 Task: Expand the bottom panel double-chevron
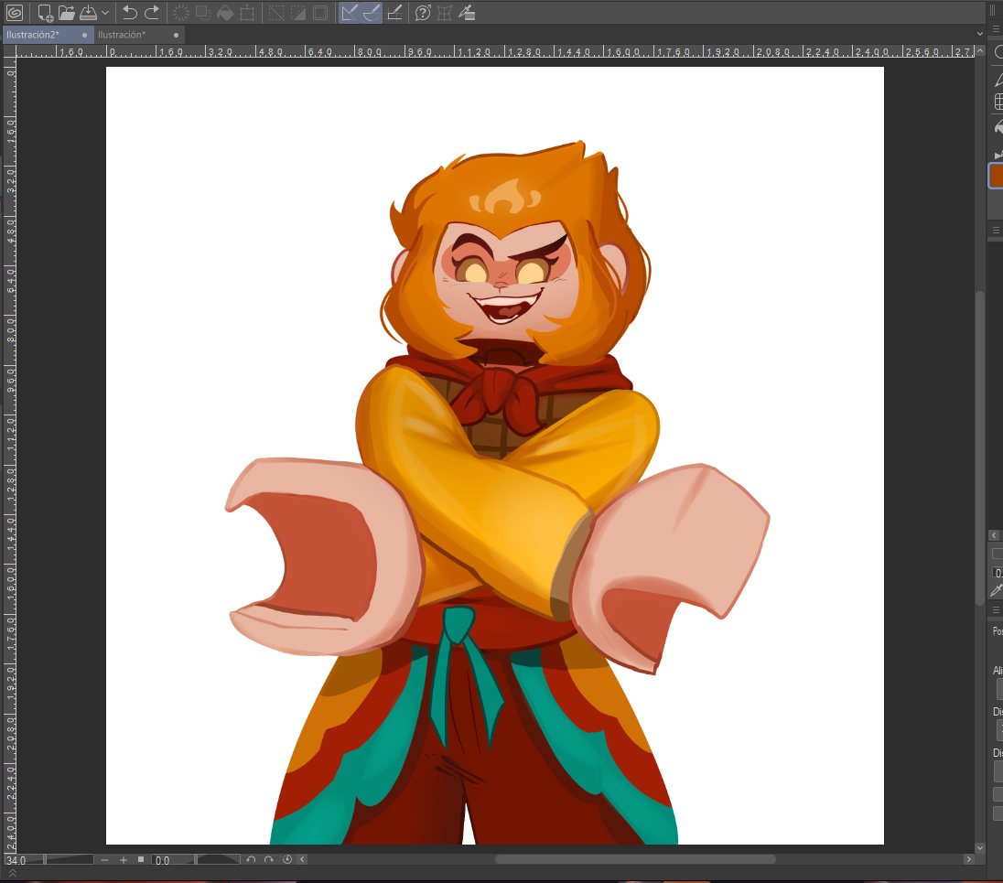tap(12, 874)
